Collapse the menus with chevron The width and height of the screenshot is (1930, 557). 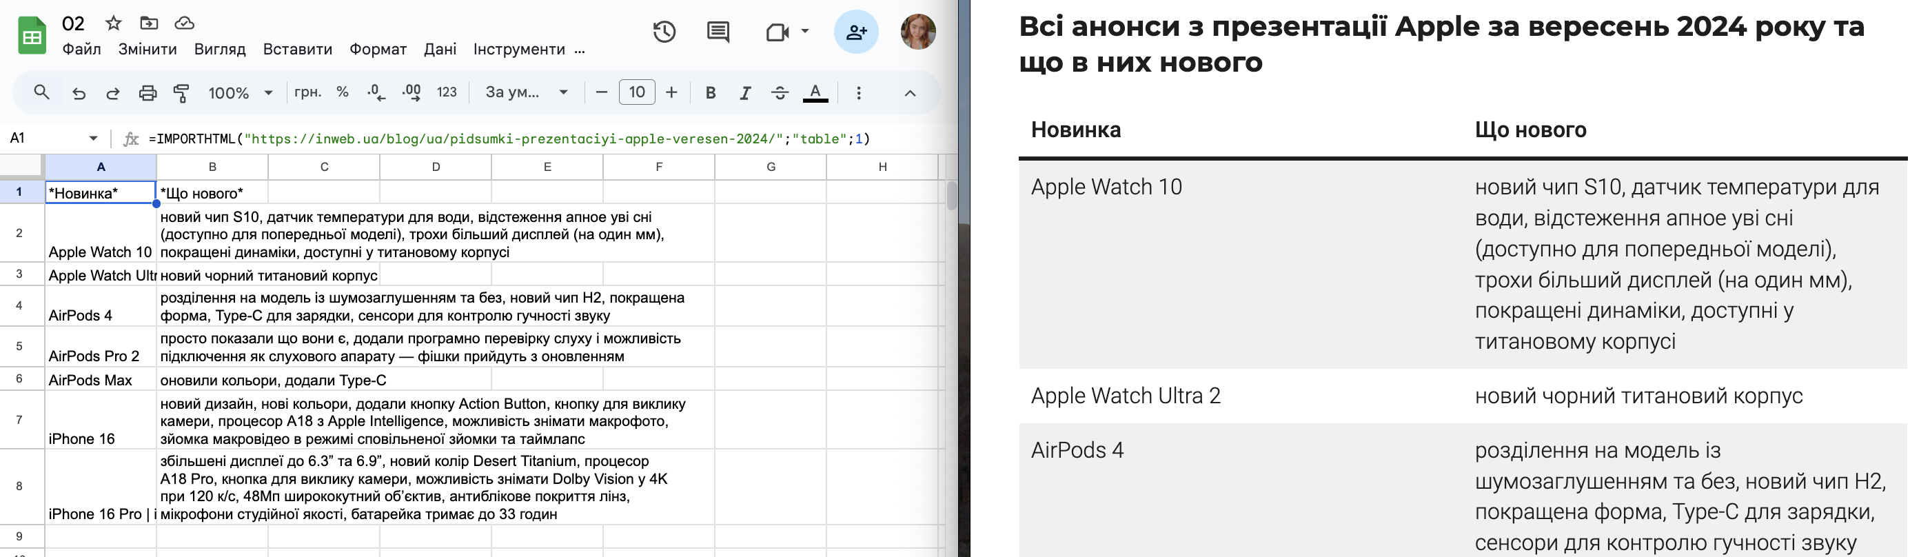tap(910, 93)
